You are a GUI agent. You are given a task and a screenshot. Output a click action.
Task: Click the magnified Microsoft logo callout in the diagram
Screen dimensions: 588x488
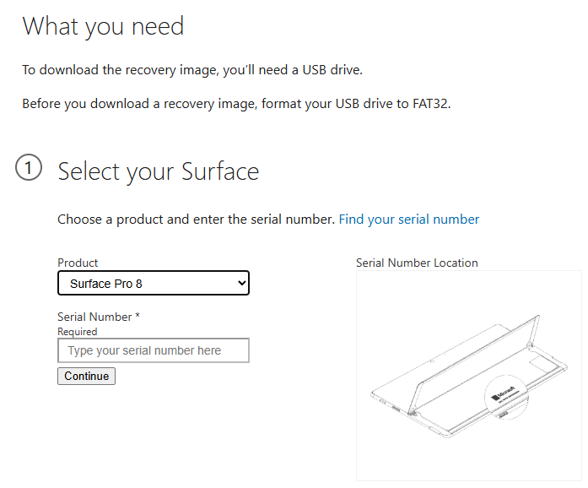tap(506, 397)
